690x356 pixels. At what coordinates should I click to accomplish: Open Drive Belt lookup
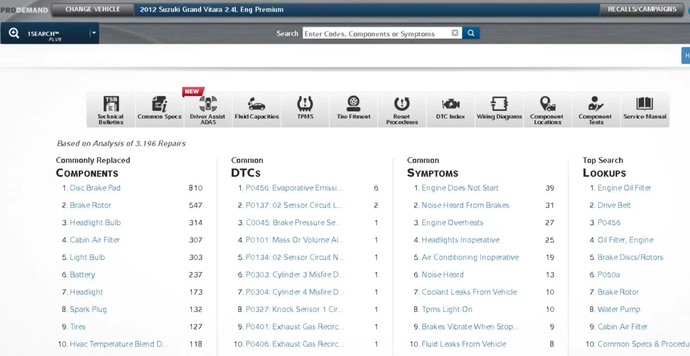[x=614, y=205]
